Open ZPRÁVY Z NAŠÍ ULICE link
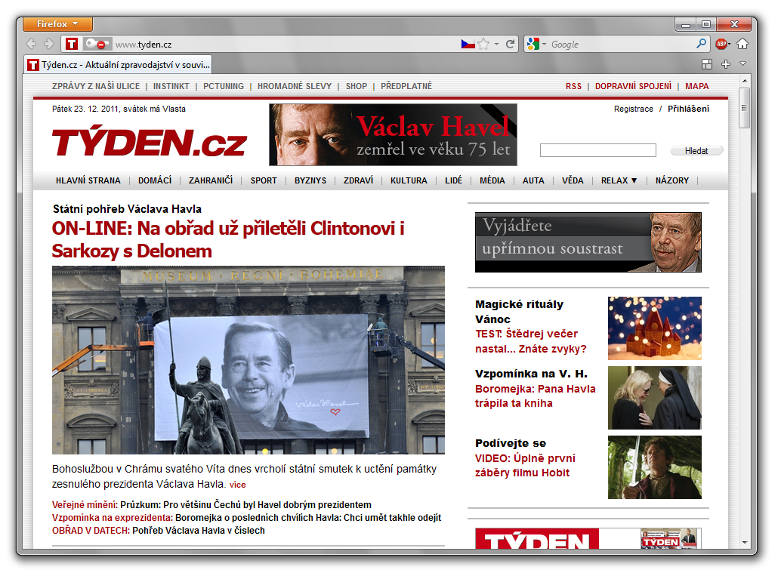 [x=96, y=86]
